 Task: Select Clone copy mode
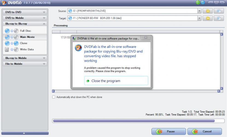pyautogui.click(x=25, y=43)
